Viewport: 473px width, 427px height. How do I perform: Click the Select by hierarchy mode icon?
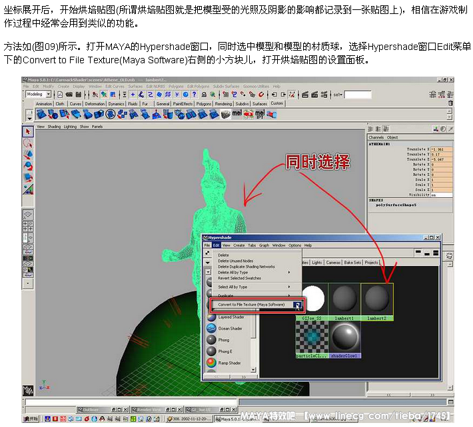(x=95, y=95)
